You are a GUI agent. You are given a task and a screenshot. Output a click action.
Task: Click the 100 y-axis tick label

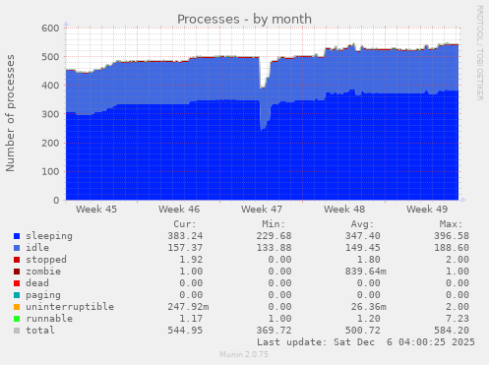tap(50, 172)
